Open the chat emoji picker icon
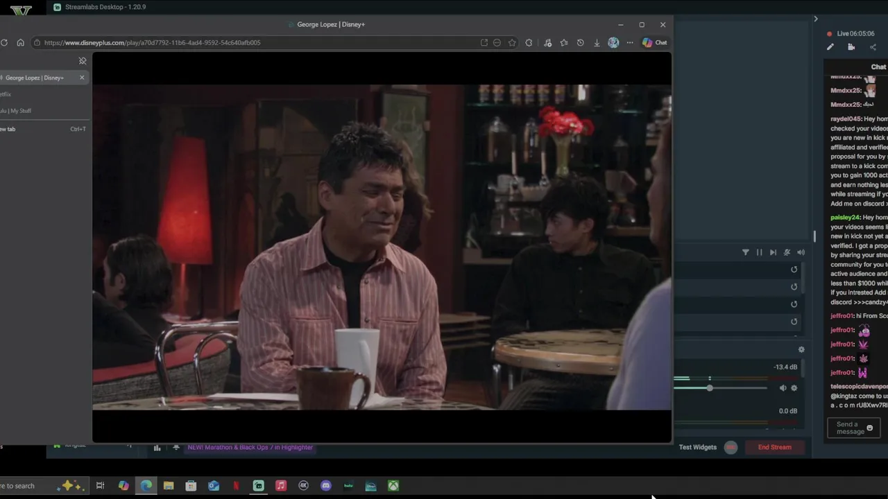The height and width of the screenshot is (499, 888). pos(870,428)
